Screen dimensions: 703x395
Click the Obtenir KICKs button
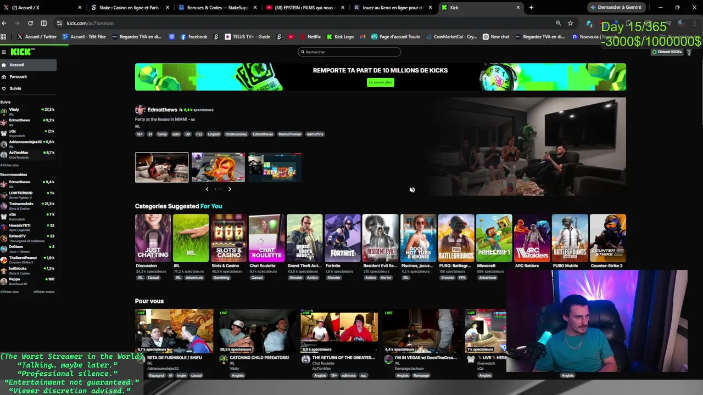tap(667, 52)
